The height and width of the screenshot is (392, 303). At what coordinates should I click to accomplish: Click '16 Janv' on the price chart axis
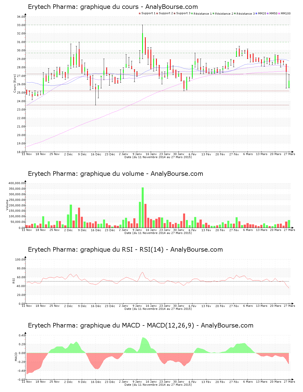click(151, 154)
